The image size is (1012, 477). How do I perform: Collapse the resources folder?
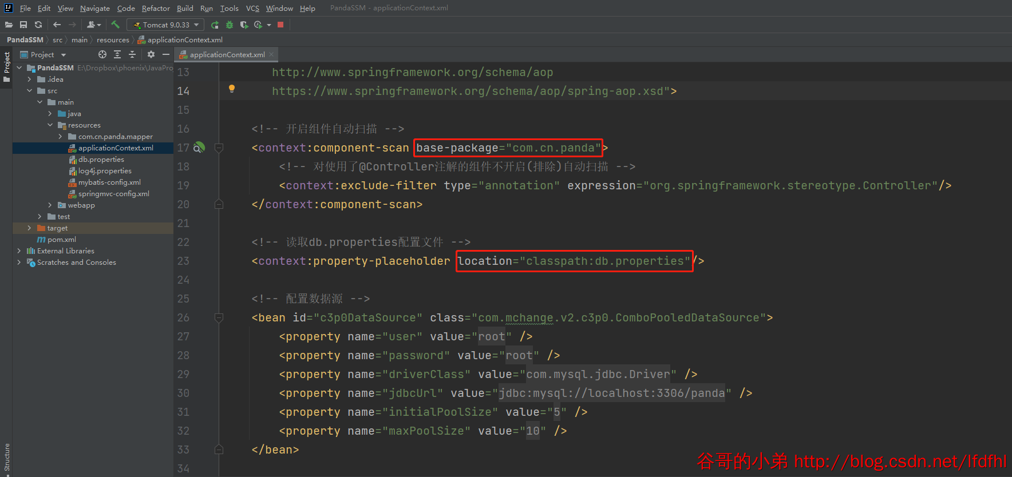tap(50, 125)
